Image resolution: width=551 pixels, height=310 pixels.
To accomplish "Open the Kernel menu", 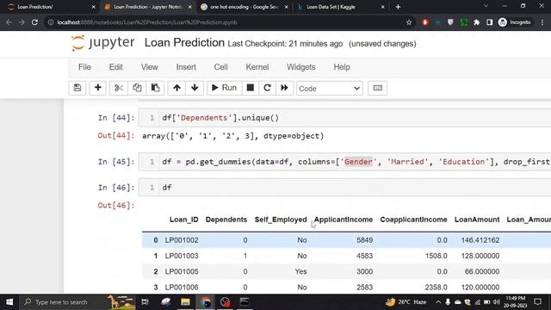I will click(x=257, y=67).
